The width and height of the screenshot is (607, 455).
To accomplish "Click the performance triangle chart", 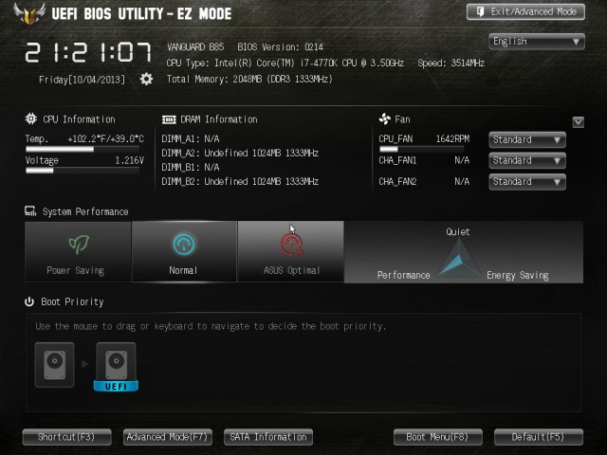I will pos(459,258).
